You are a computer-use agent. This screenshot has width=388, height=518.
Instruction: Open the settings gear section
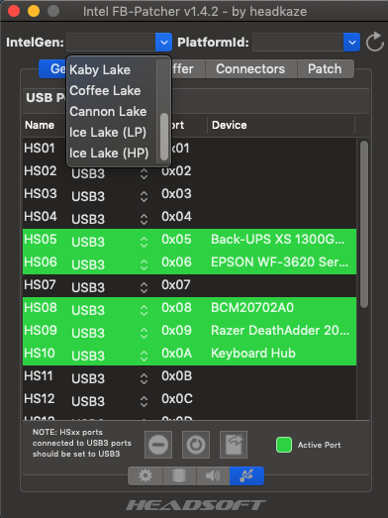[x=145, y=475]
